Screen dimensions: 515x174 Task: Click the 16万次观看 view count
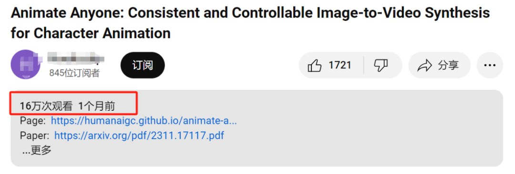point(46,106)
